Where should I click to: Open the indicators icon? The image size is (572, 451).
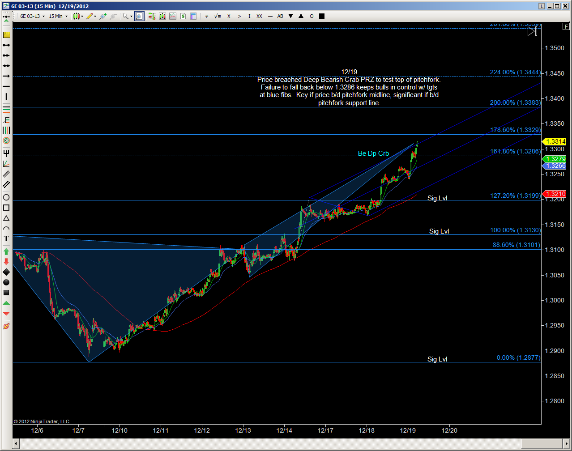172,16
